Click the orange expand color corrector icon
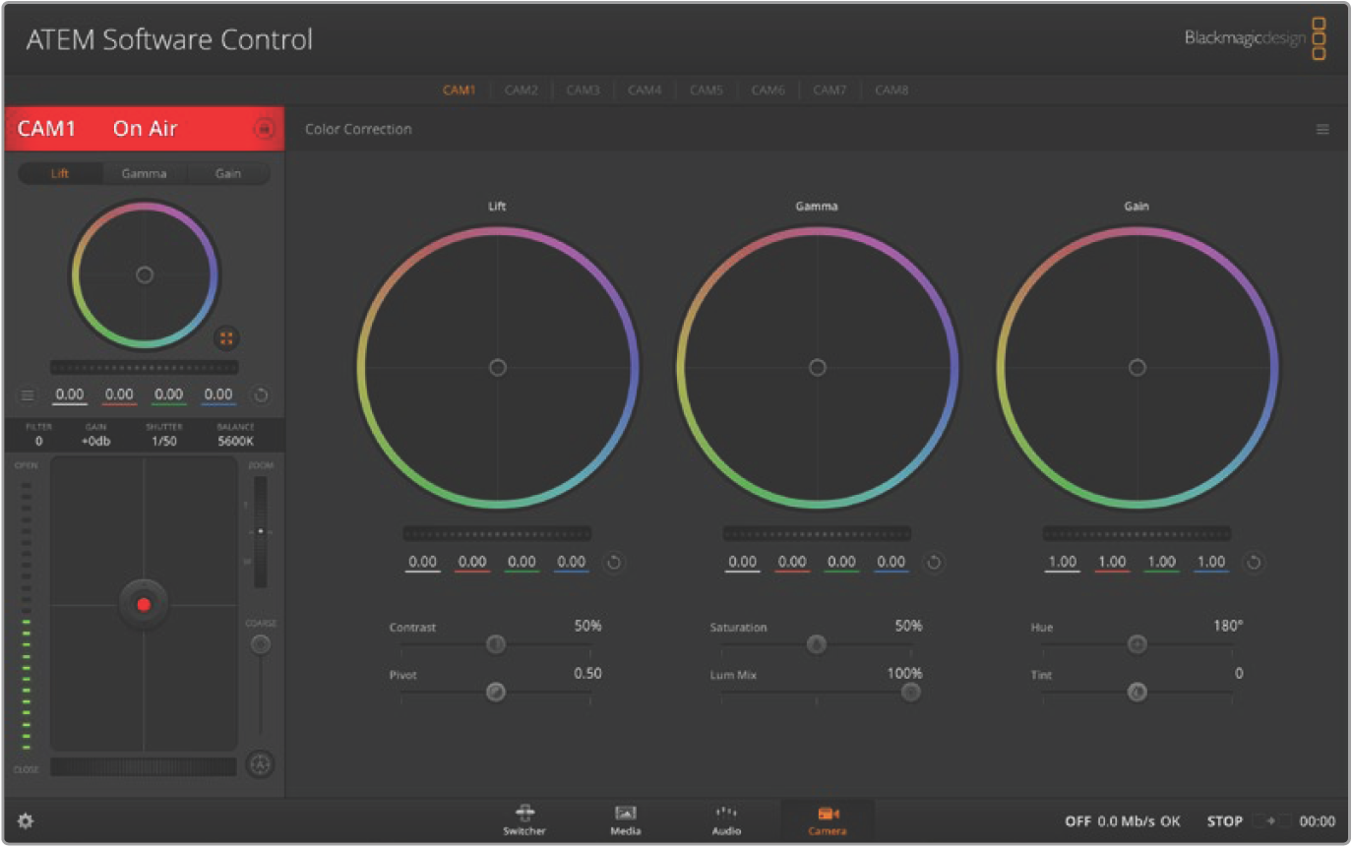Image resolution: width=1352 pixels, height=847 pixels. [226, 337]
